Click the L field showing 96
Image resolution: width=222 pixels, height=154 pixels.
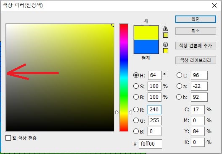[x=199, y=75]
